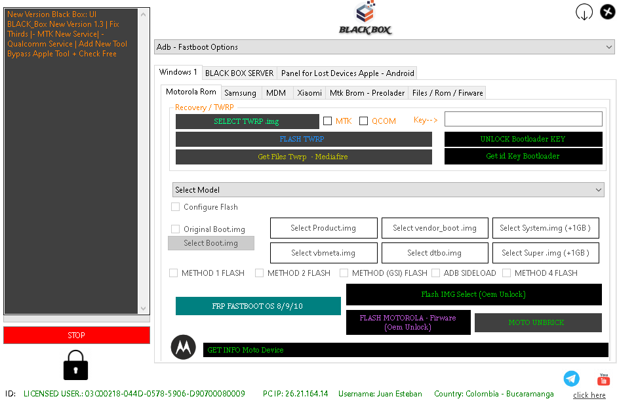The height and width of the screenshot is (403, 617).
Task: Click the FLASH TWRP button
Action: (304, 139)
